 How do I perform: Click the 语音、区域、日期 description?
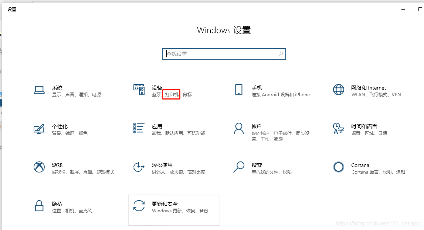369,133
